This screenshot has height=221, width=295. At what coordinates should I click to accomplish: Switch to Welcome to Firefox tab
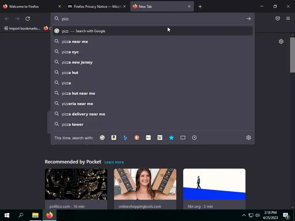point(32,6)
